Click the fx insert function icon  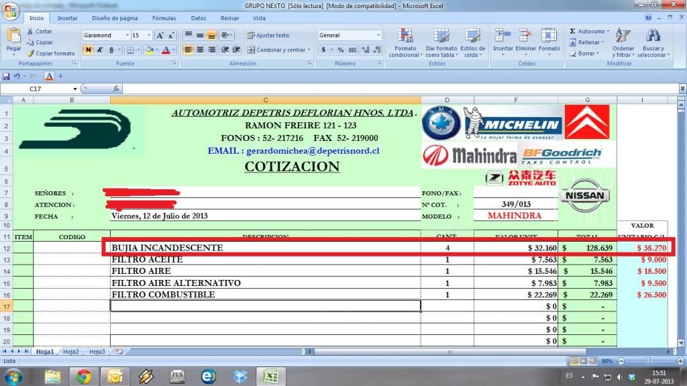116,89
